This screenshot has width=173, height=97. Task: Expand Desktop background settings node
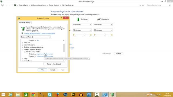click(x=22, y=47)
